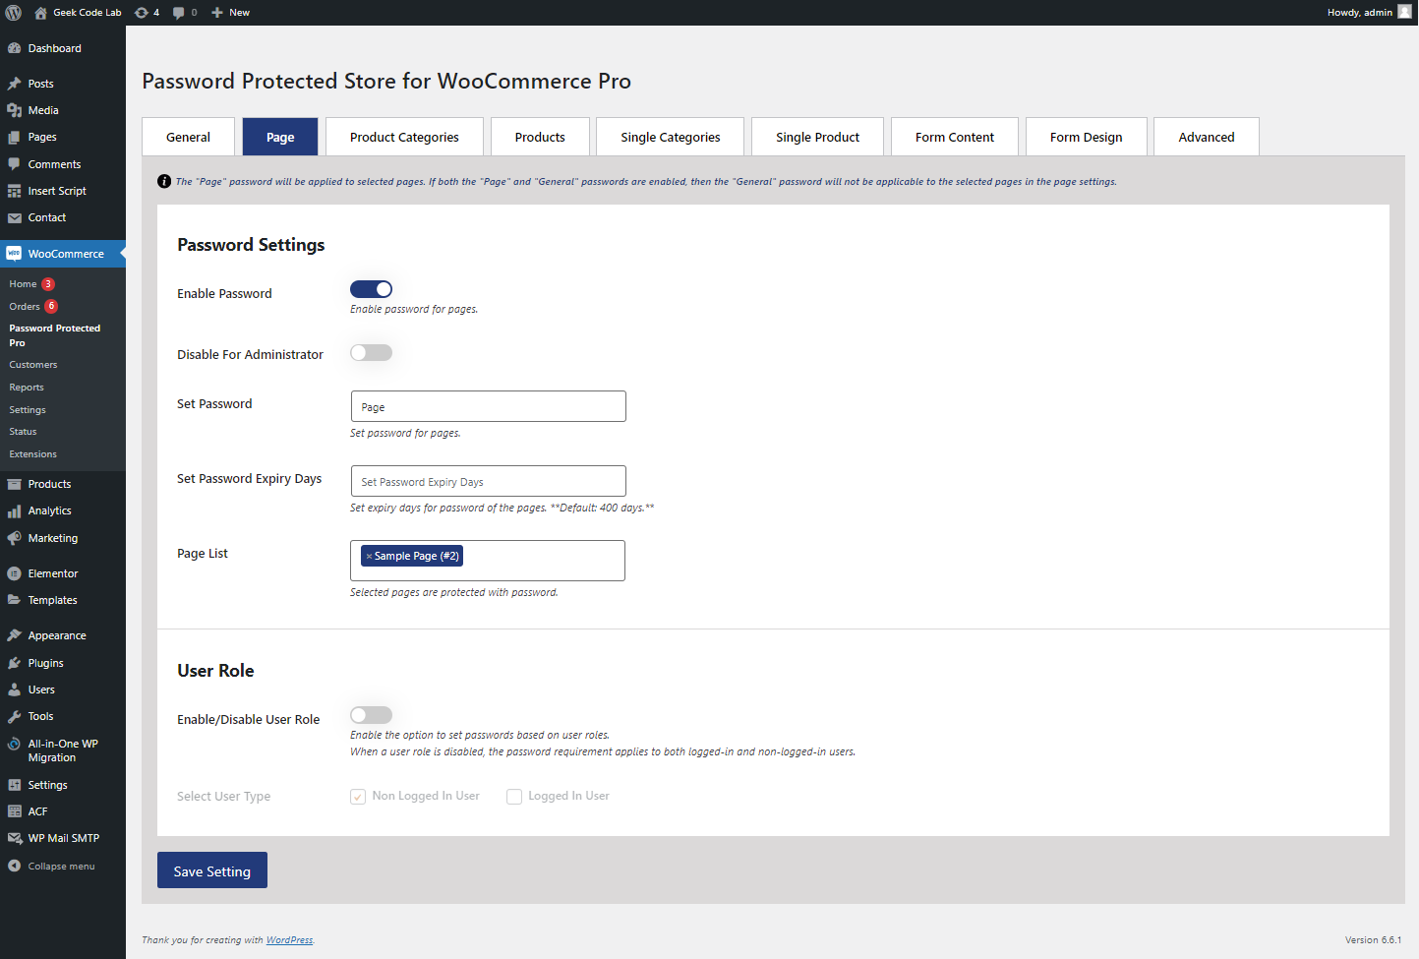The image size is (1419, 959).
Task: Turn off the Enable Password toggle
Action: click(x=371, y=289)
